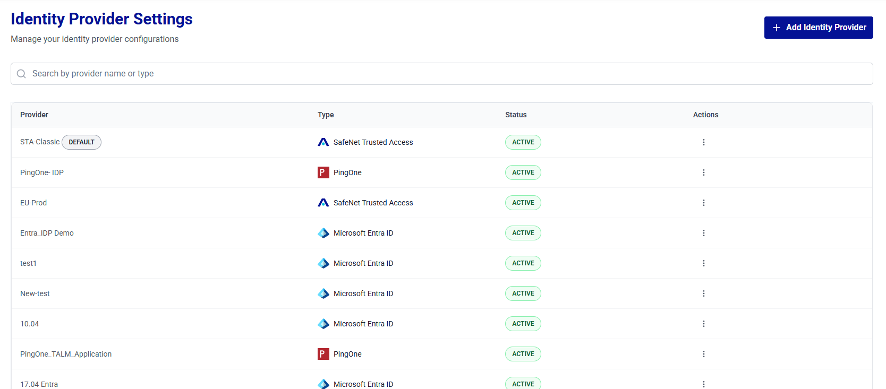Click the Status column header

(516, 115)
